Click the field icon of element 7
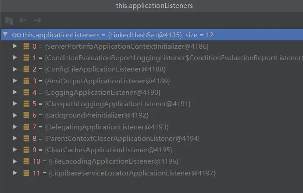303x193 pixels. (x=26, y=127)
